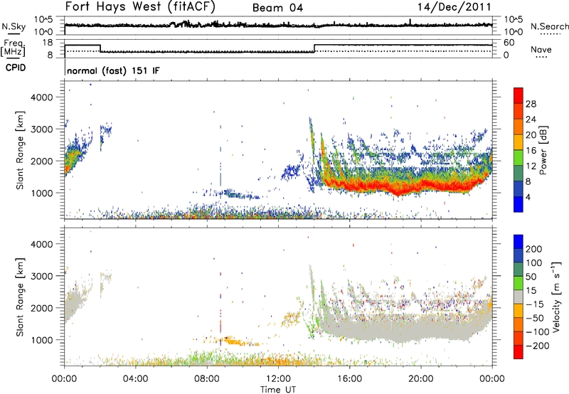Click the gray segment of Velocity colorbar
Image resolution: width=569 pixels, height=394 pixels.
[x=519, y=297]
